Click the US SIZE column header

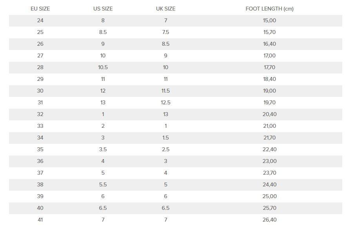click(103, 9)
